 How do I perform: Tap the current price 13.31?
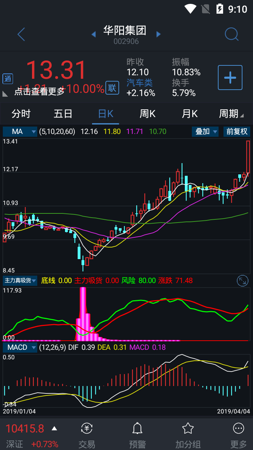(x=56, y=70)
